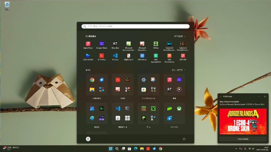Launch ZEUS PLAYER pinned app
Screen dimensions: 271x152
pos(88,56)
